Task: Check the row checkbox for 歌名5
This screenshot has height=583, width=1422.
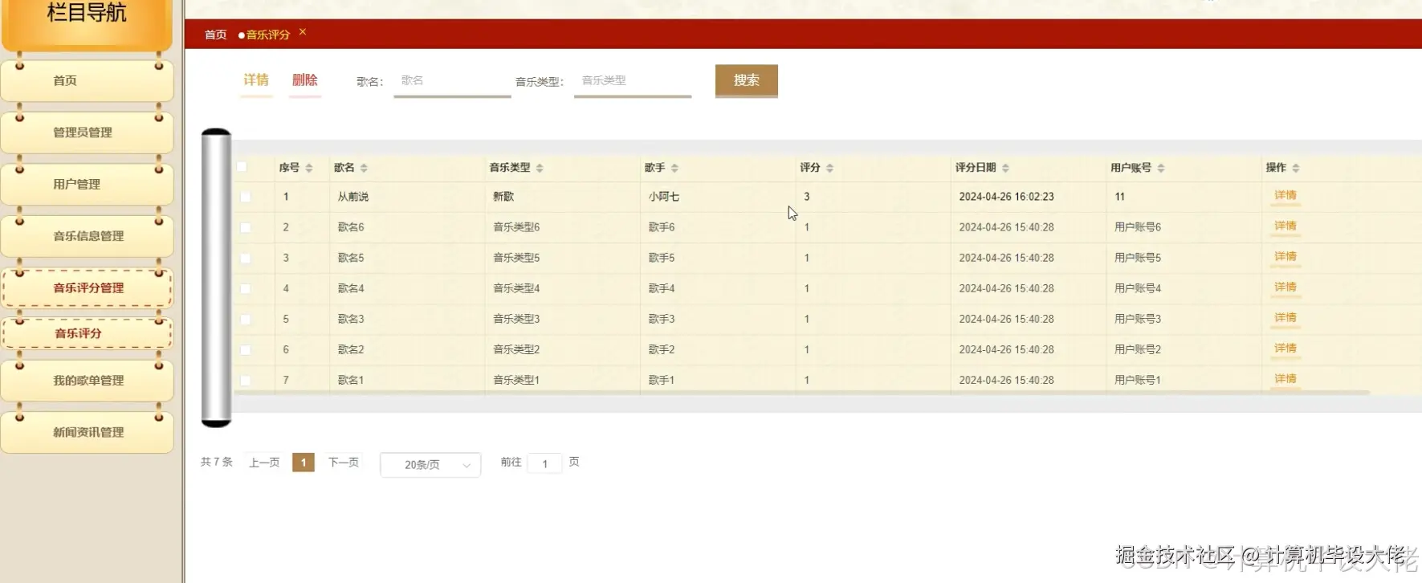Action: 246,258
